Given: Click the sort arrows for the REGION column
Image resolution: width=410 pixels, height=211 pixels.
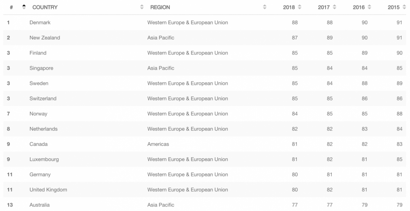Looking at the screenshot, I should [265, 7].
